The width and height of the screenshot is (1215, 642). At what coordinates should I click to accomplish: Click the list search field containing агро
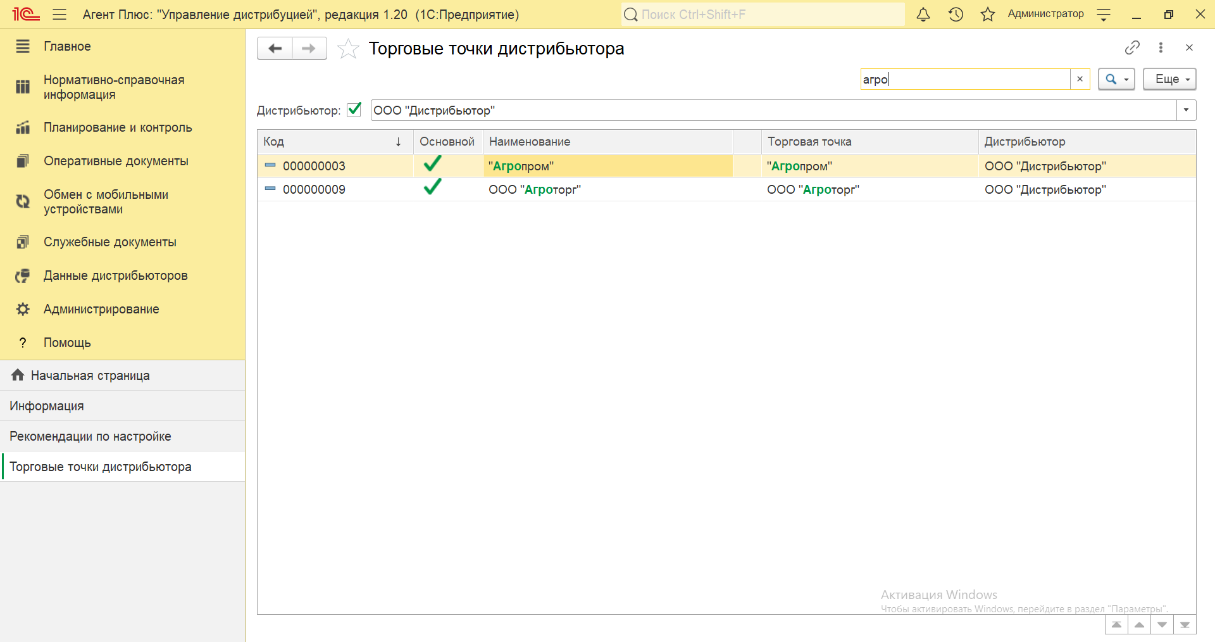(965, 79)
